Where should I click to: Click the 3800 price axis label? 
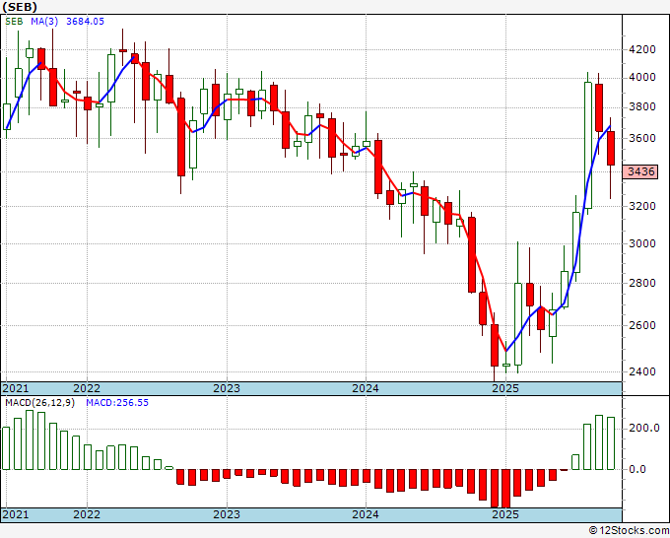(642, 106)
